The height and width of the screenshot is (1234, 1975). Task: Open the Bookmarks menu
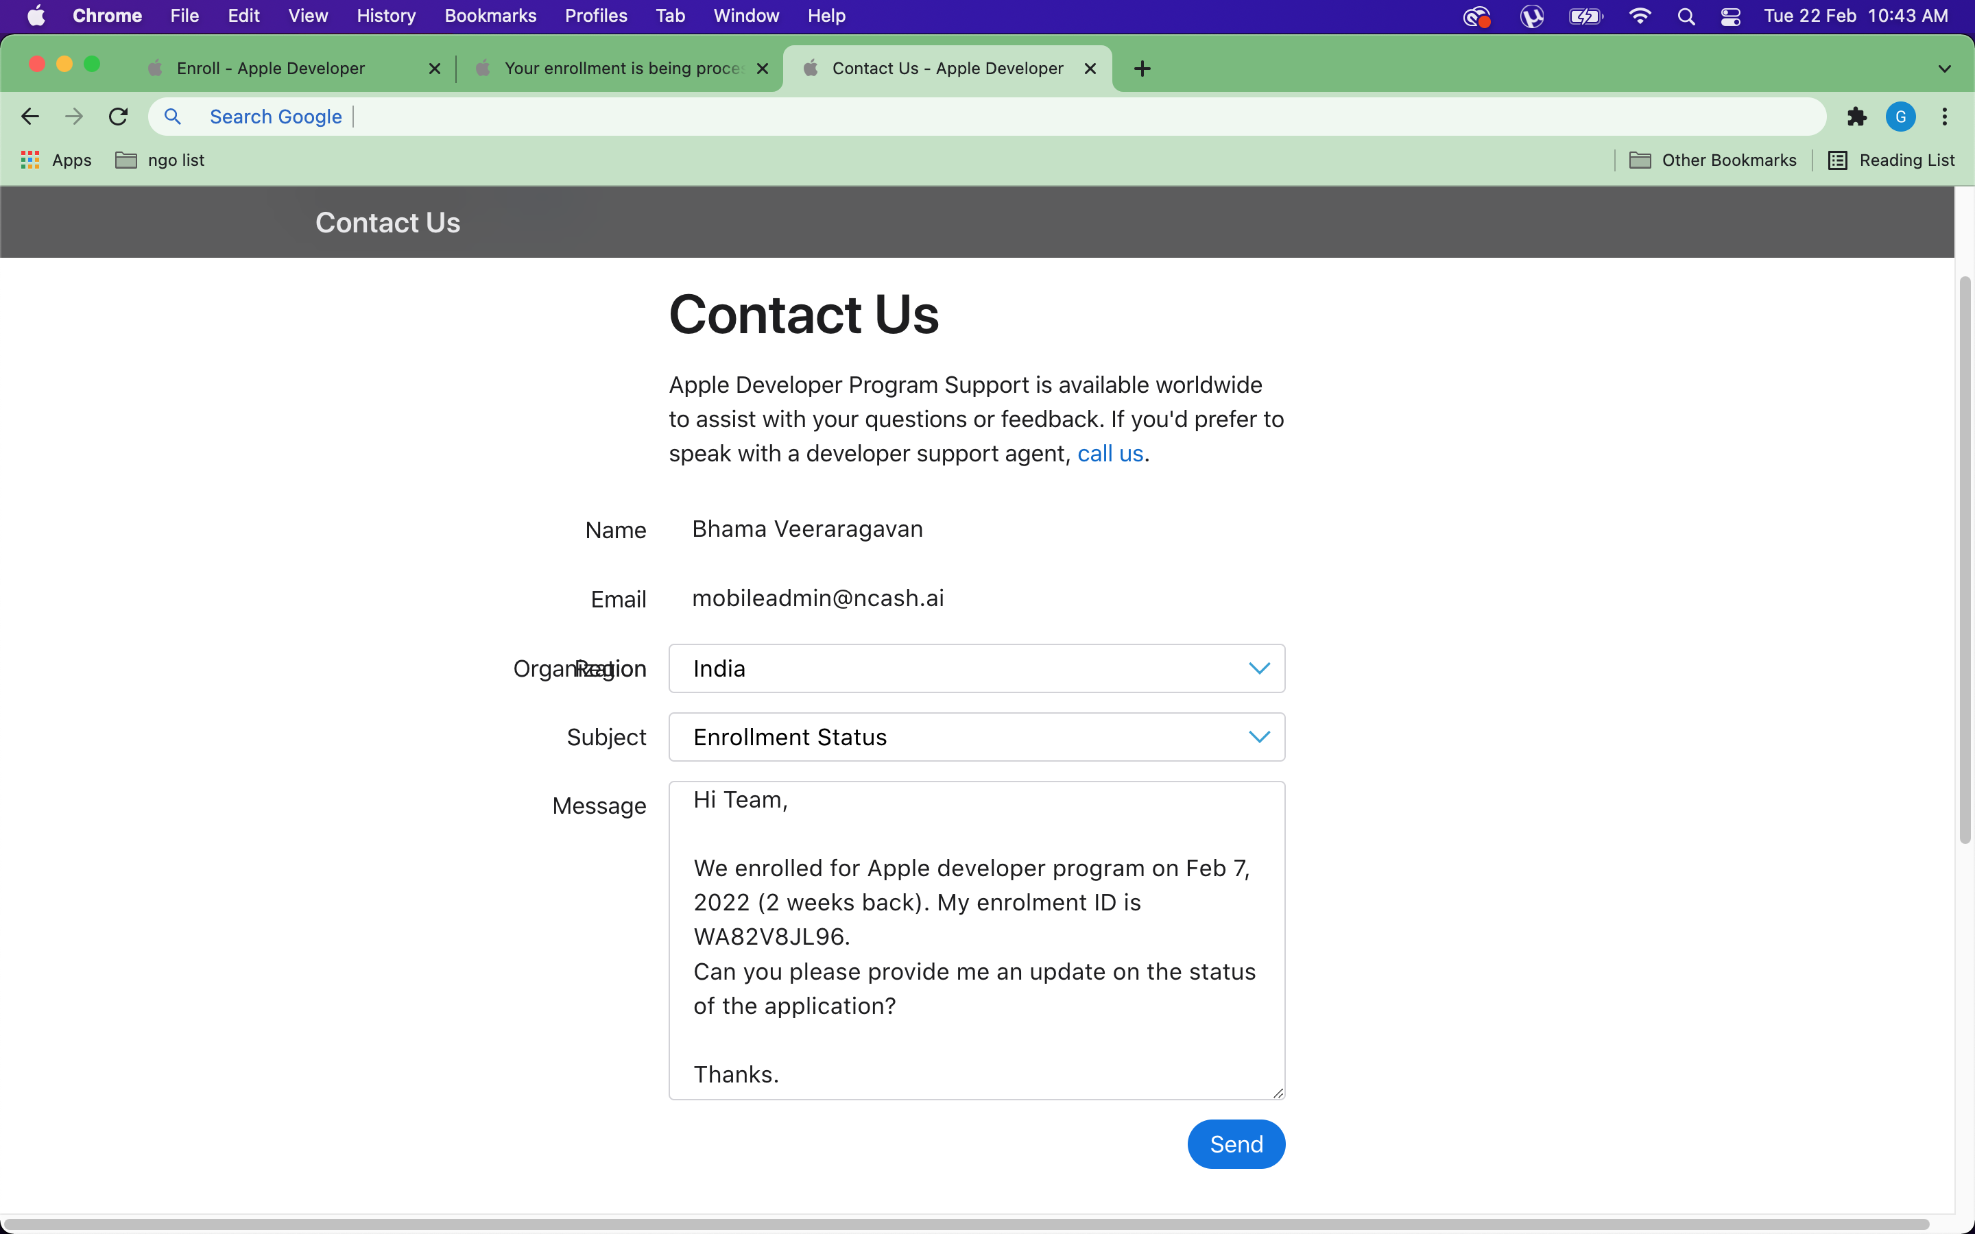coord(490,16)
